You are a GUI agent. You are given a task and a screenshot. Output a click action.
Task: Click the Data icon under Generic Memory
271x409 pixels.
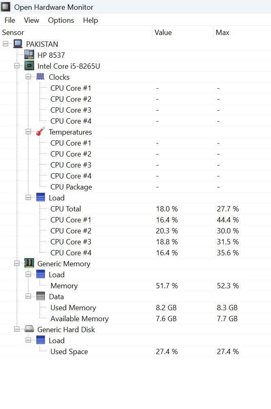click(x=40, y=296)
